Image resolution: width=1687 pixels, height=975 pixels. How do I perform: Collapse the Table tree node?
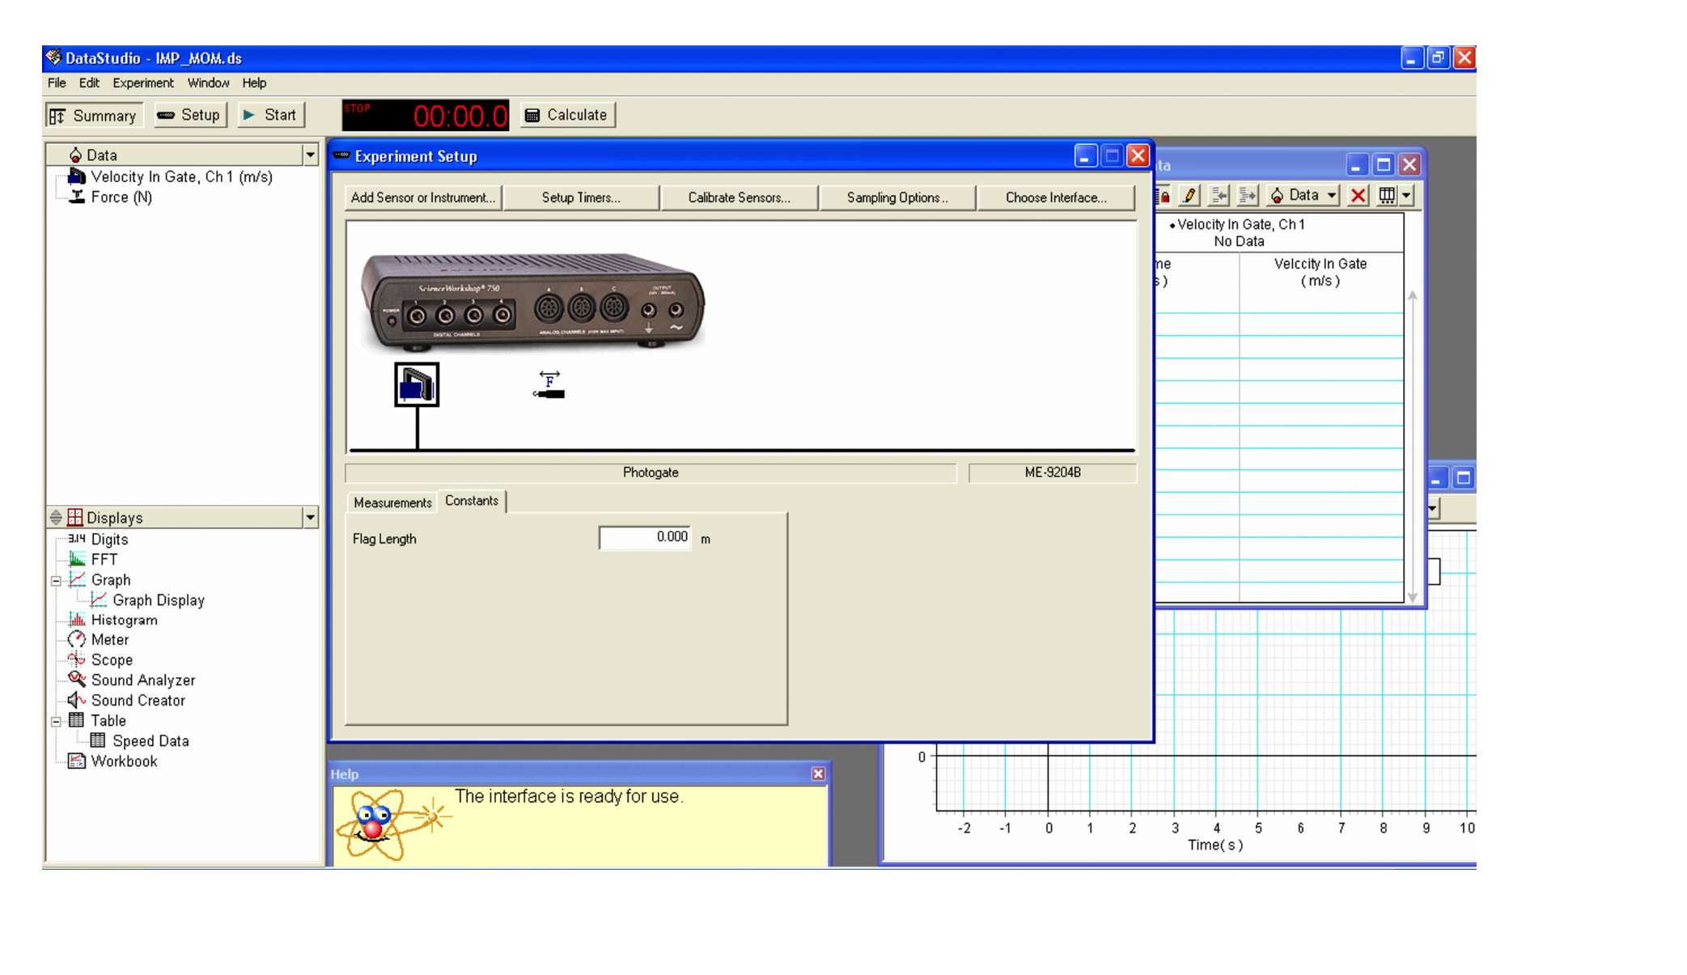[56, 722]
